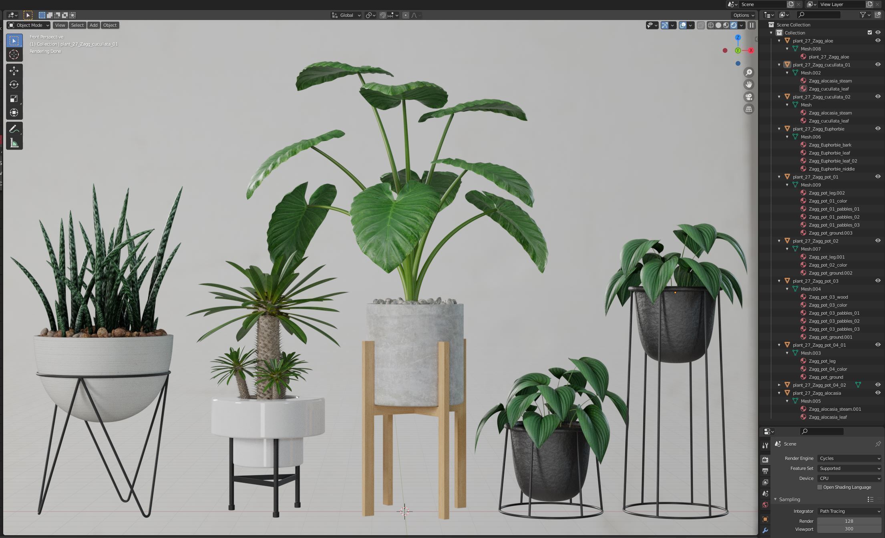The image size is (885, 538).
Task: Choose the Rotate tool
Action: [x=14, y=85]
